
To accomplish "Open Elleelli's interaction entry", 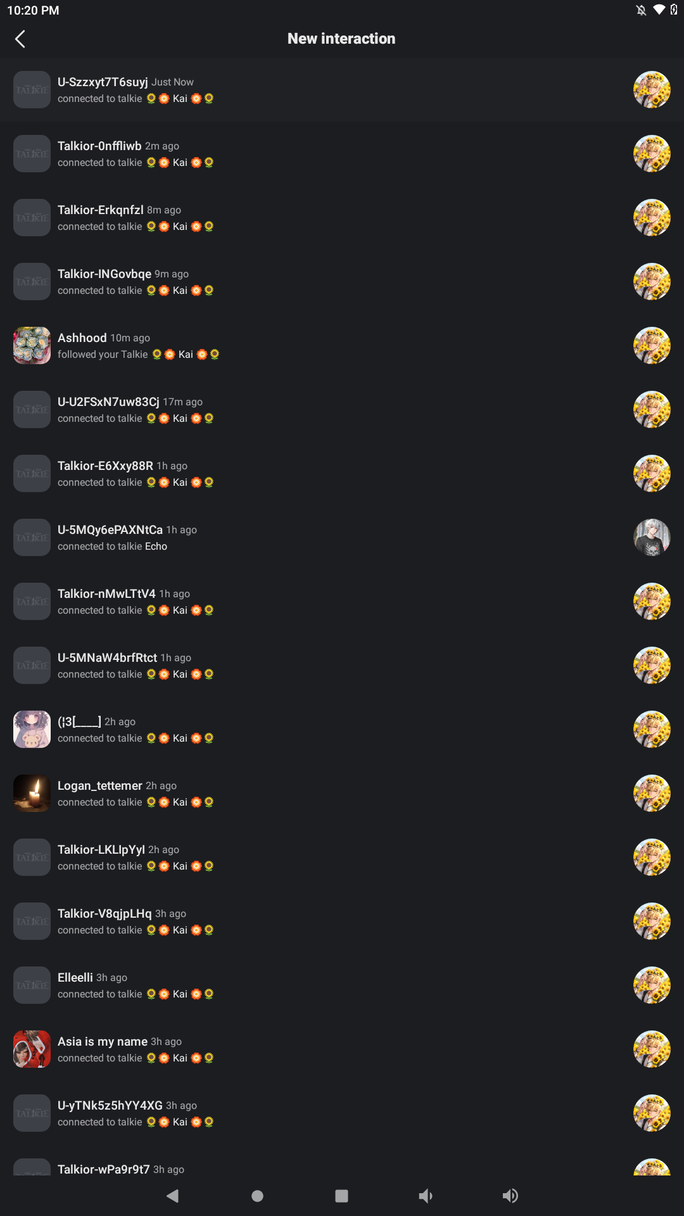I will point(342,985).
